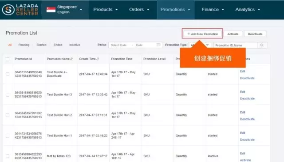This screenshot has height=162, width=284.
Task: Click the Singapore flag icon
Action: coord(51,10)
